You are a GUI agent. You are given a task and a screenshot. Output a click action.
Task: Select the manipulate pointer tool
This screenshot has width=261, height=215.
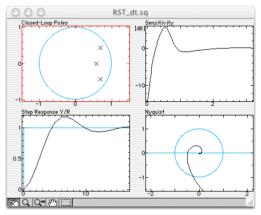click(13, 202)
